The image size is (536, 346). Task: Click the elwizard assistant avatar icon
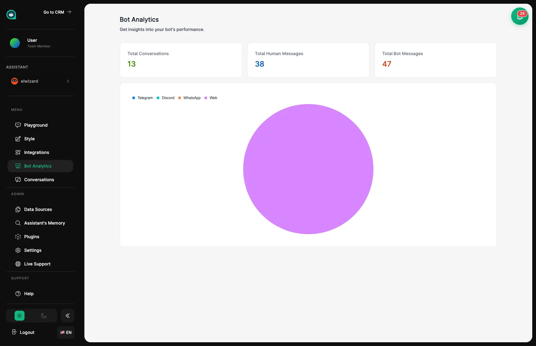click(x=15, y=81)
